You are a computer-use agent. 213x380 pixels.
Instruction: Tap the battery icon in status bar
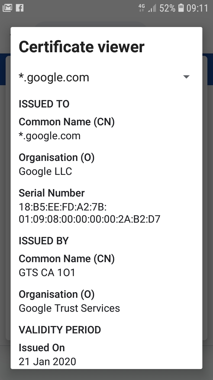(181, 8)
